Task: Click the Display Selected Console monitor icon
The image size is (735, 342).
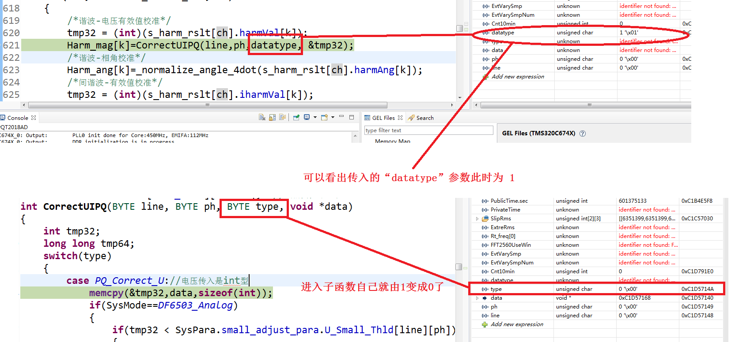Action: [x=307, y=117]
